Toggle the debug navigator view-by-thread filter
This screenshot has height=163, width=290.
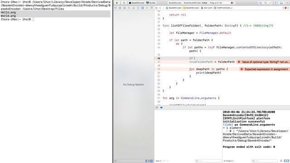click(146, 161)
